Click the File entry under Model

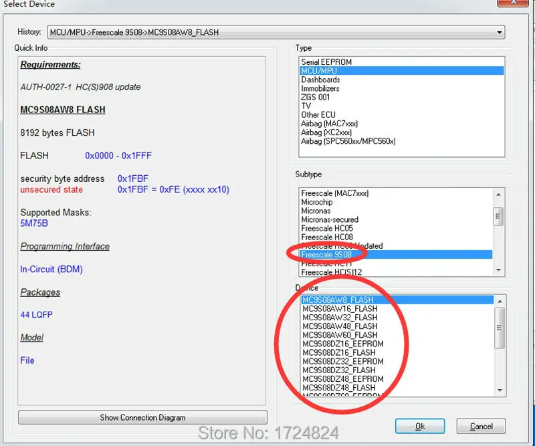click(x=27, y=360)
